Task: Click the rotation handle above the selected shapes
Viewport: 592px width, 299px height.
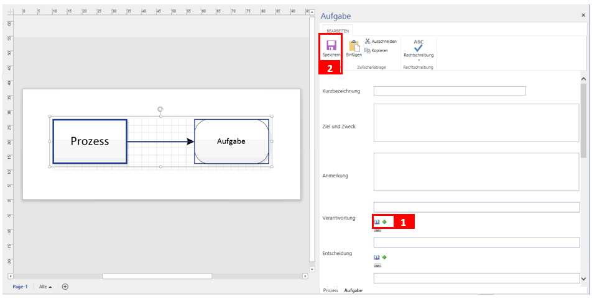Action: (x=160, y=109)
